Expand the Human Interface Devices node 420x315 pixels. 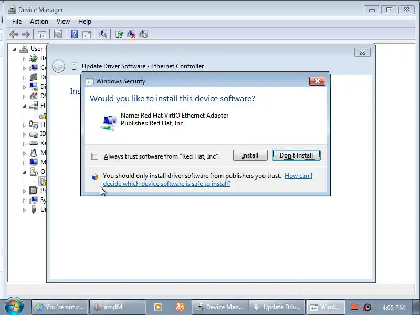click(24, 125)
